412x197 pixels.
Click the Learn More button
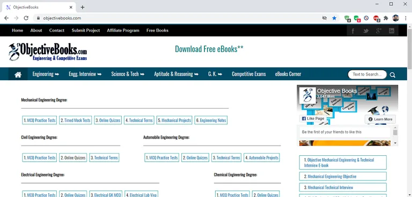click(x=380, y=119)
